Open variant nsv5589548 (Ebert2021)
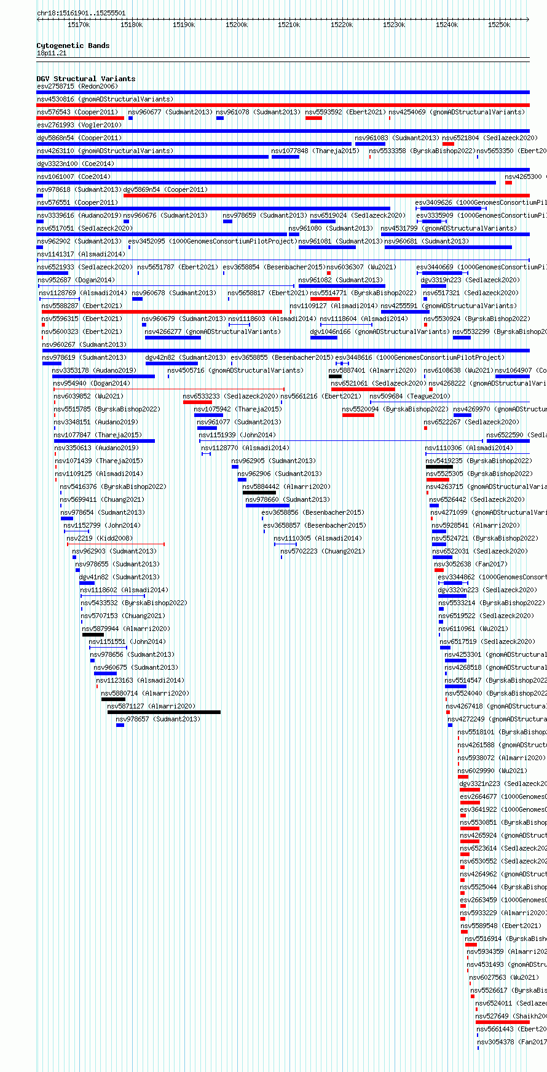The width and height of the screenshot is (547, 1072). tap(501, 926)
